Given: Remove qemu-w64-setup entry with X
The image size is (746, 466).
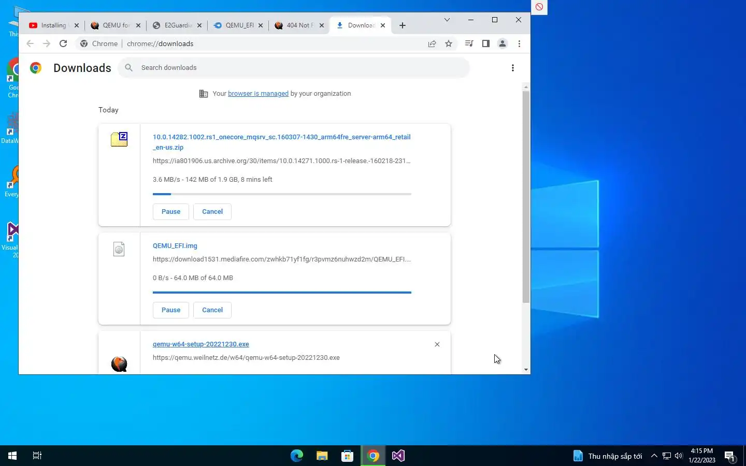Looking at the screenshot, I should tap(437, 344).
